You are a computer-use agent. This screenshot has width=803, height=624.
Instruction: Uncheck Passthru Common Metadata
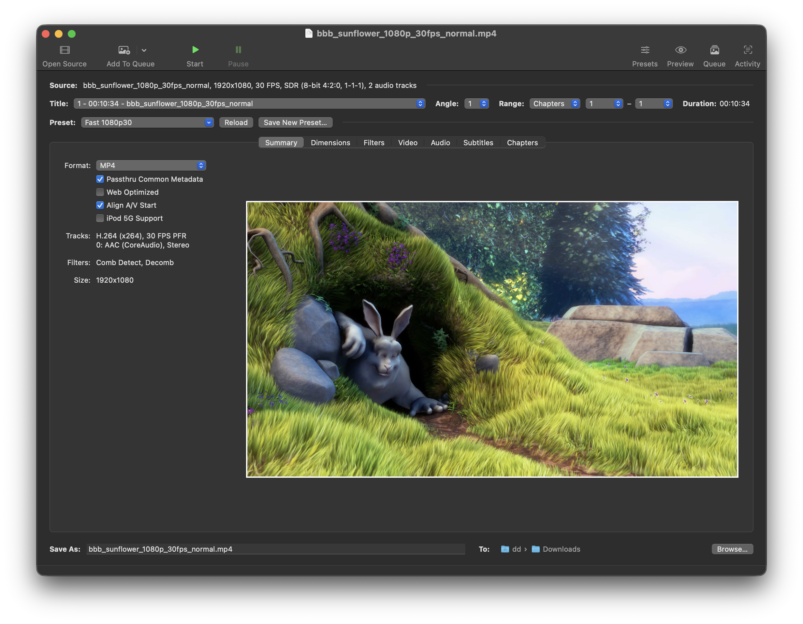pos(100,179)
